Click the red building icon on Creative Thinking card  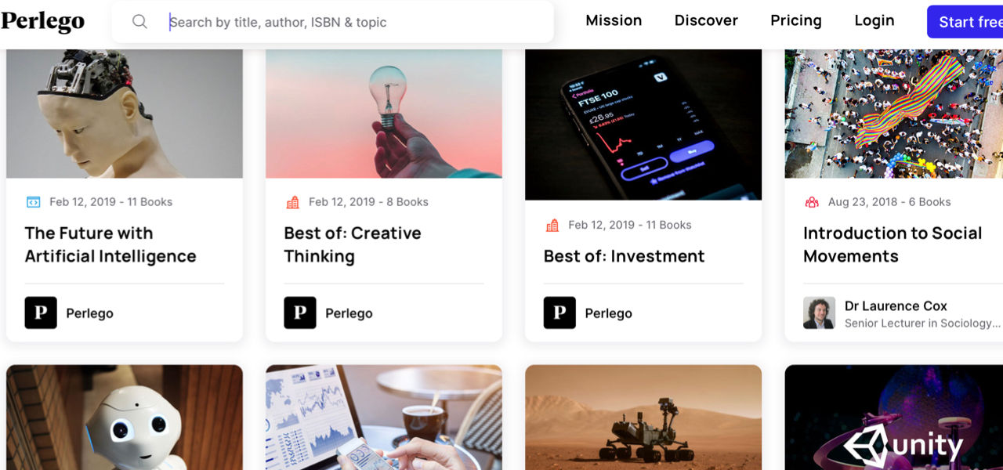[x=292, y=202]
